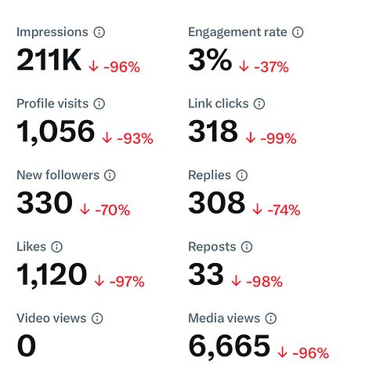Click the info icon next to Impressions

pos(99,32)
